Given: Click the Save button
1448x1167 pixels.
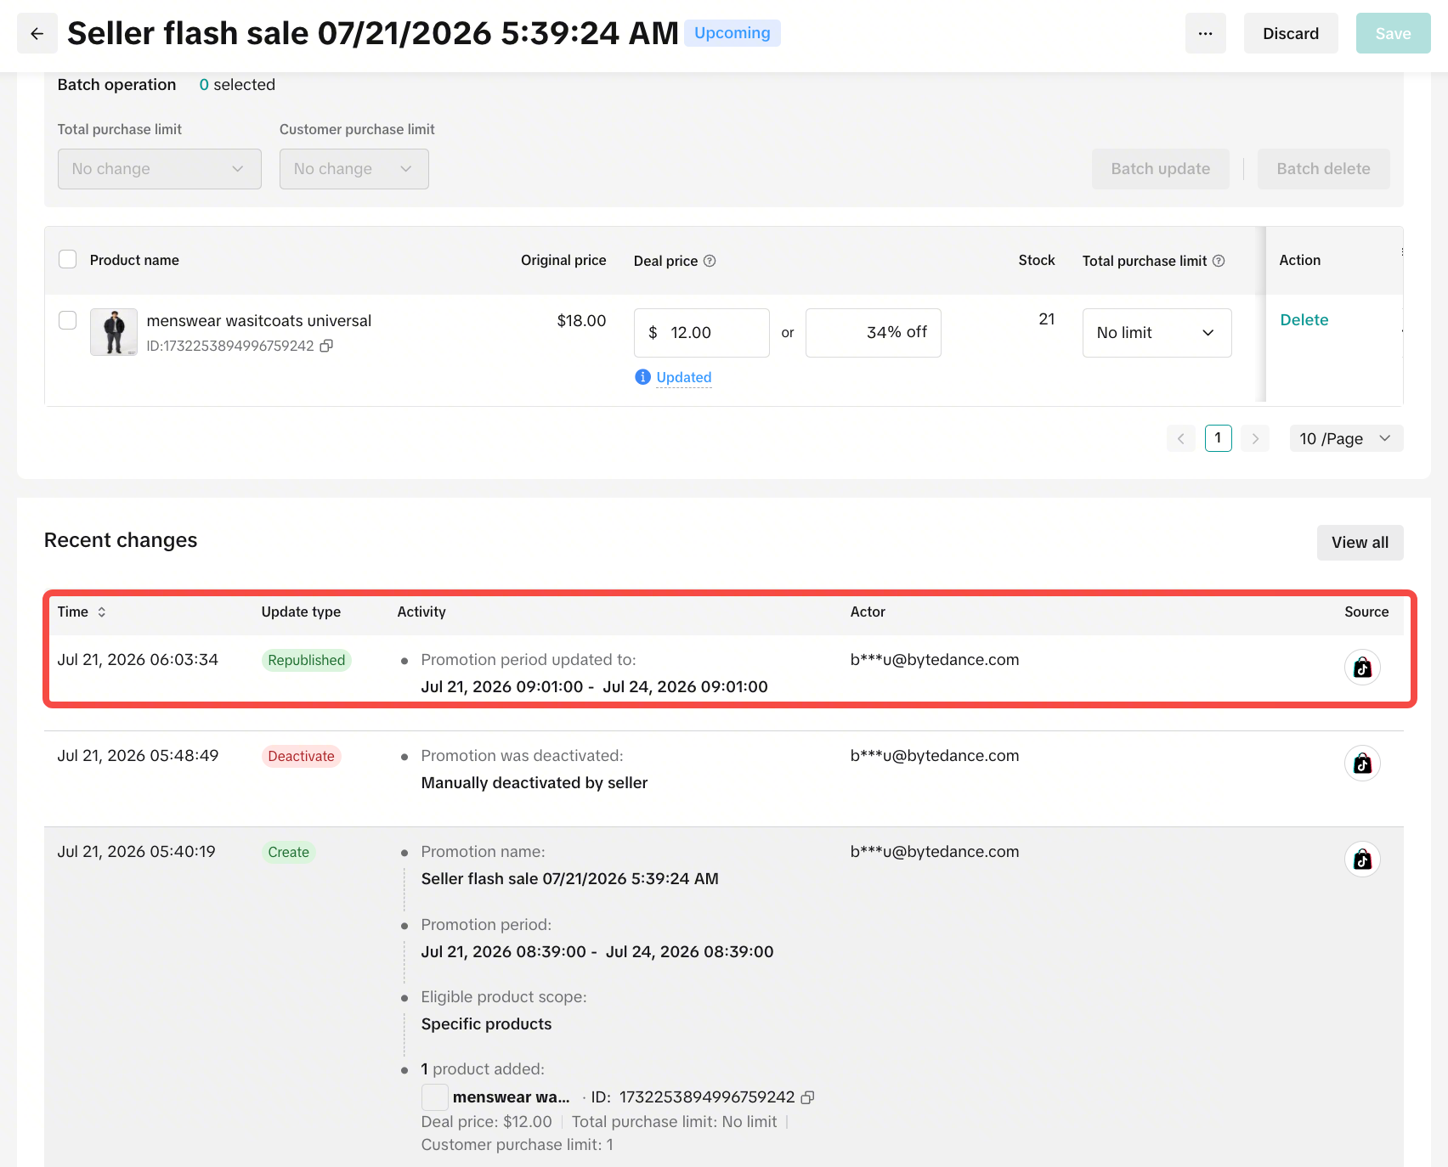Looking at the screenshot, I should click(1393, 33).
